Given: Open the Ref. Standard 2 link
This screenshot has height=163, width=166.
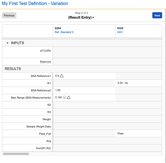Looking at the screenshot, I should point(64,32).
